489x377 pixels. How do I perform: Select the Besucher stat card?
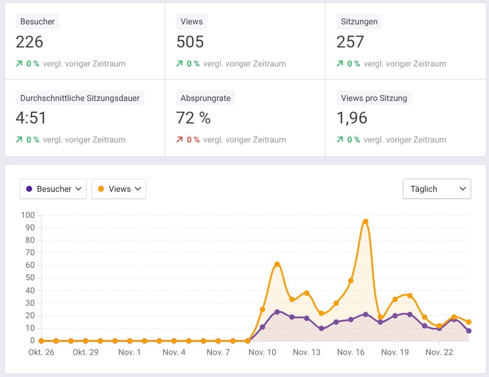tap(84, 41)
